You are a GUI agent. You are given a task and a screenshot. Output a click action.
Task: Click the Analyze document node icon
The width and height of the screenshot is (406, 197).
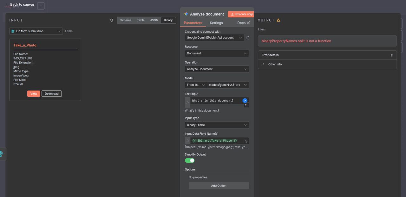point(186,14)
